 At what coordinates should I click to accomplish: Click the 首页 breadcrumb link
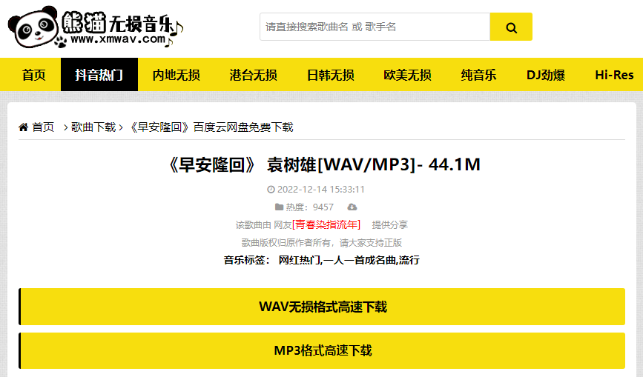click(43, 127)
